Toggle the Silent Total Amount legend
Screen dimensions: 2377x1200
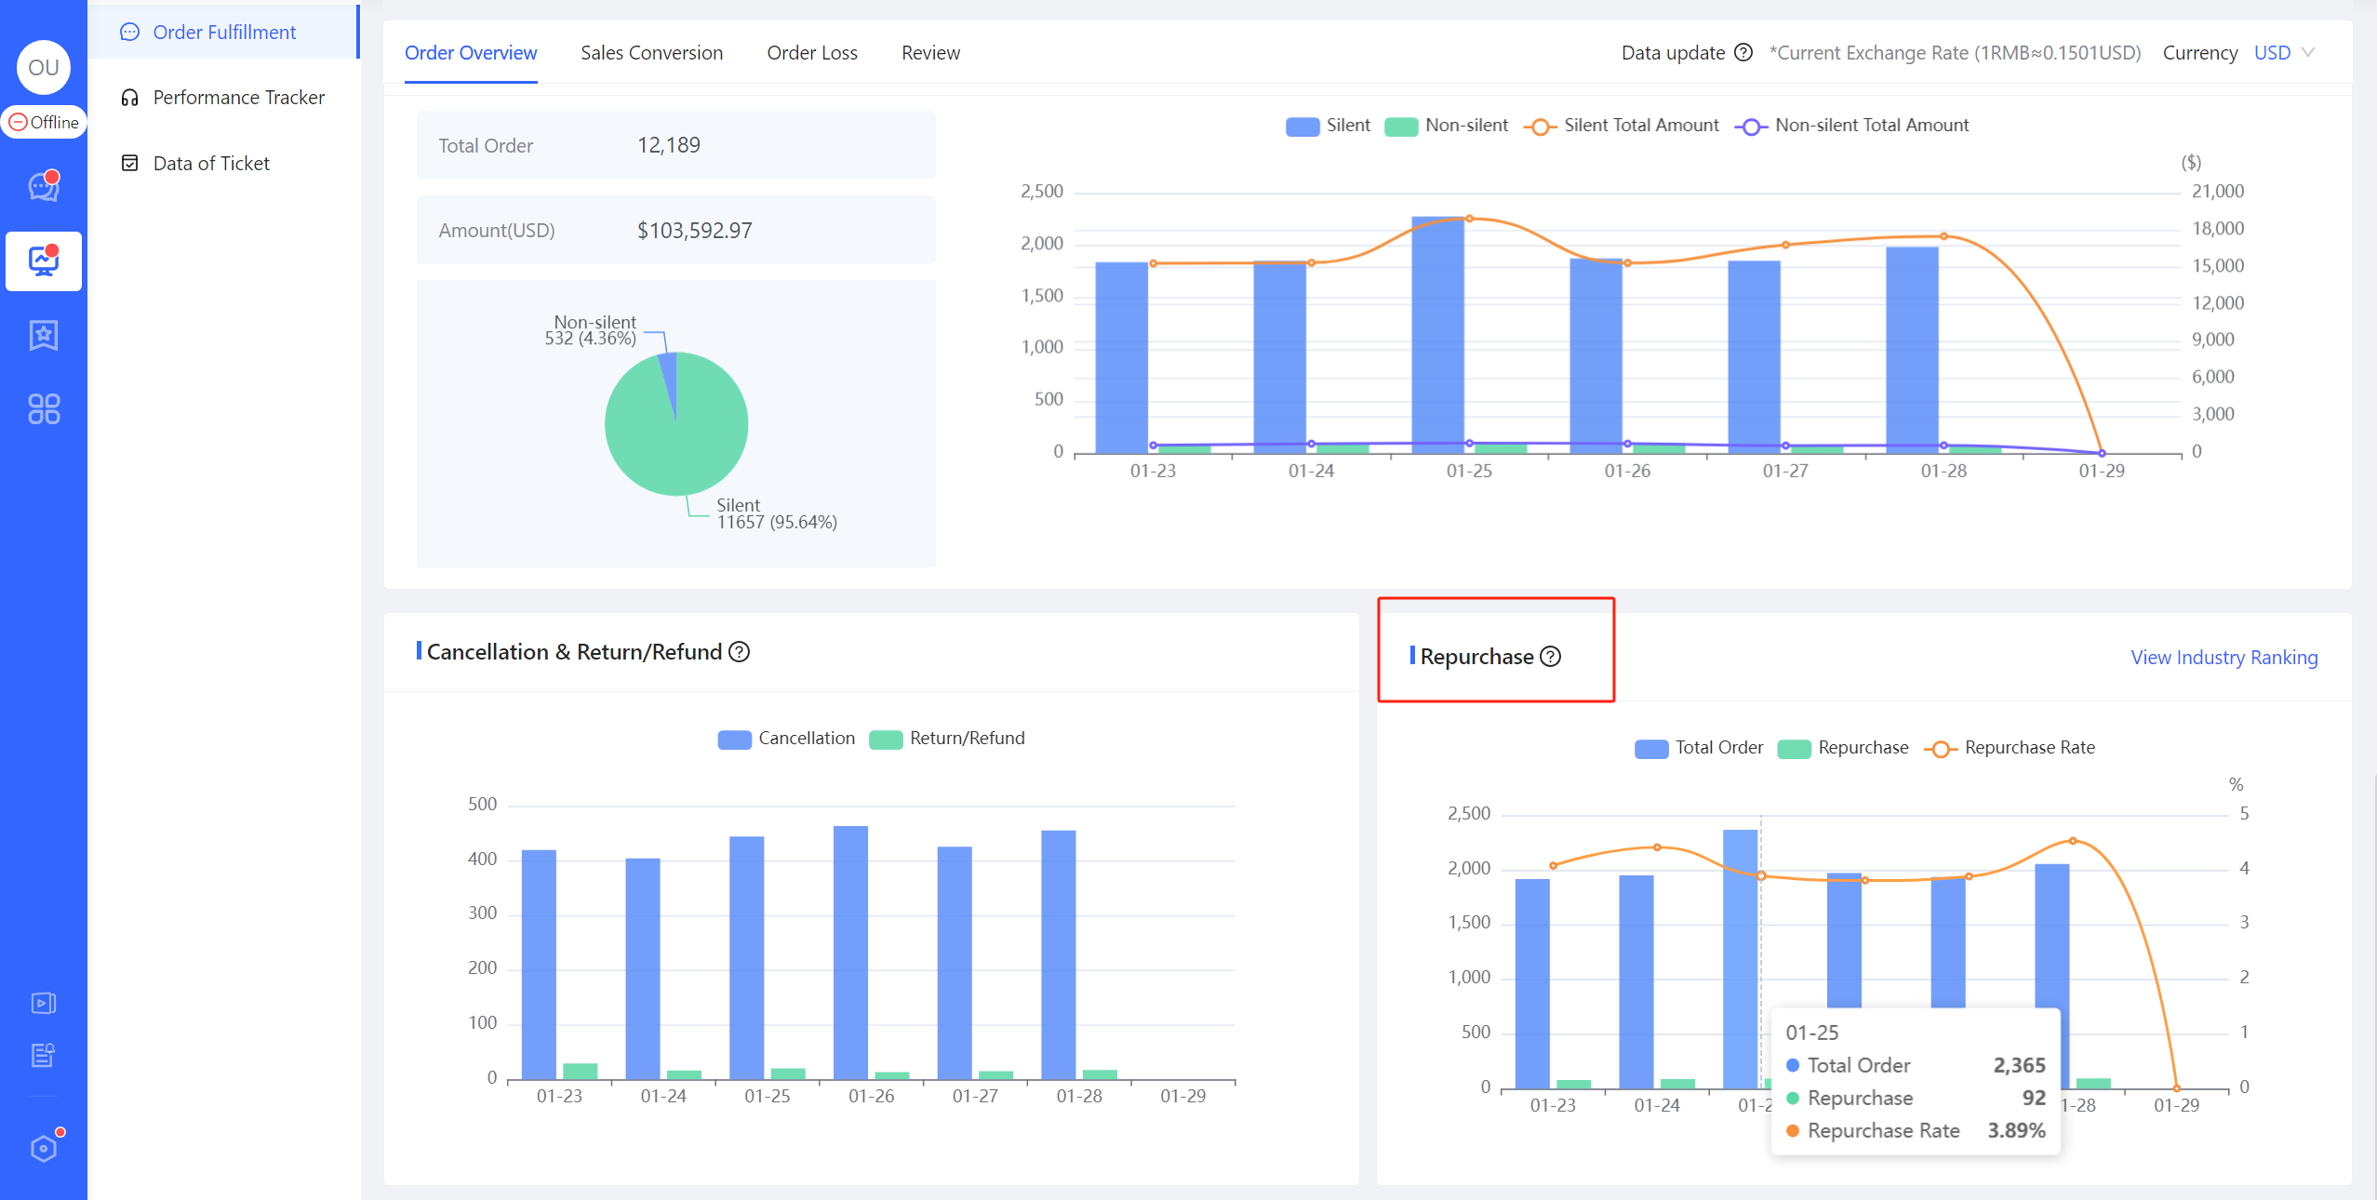[x=1622, y=126]
